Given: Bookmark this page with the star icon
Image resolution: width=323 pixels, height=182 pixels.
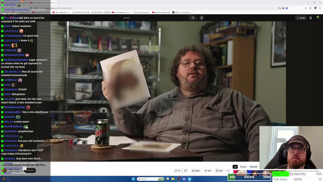Looking at the screenshot, I should [x=287, y=8].
